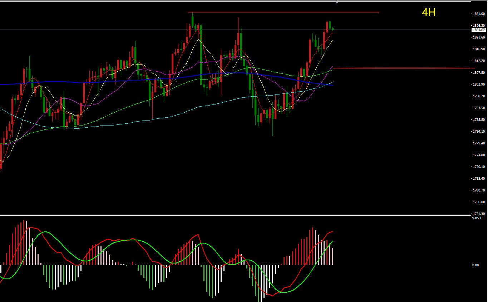Click the 1831.00 price axis label

[x=479, y=14]
